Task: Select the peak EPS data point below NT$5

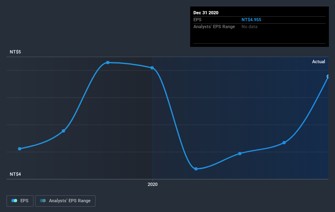Action: [108, 62]
